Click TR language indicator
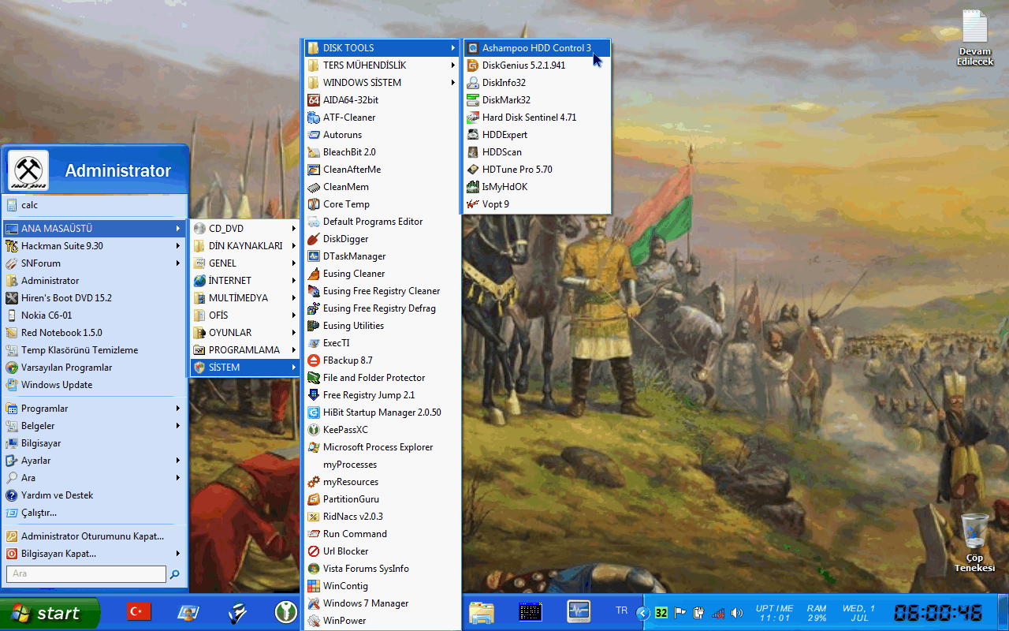Viewport: 1009px width, 631px height. (x=622, y=610)
